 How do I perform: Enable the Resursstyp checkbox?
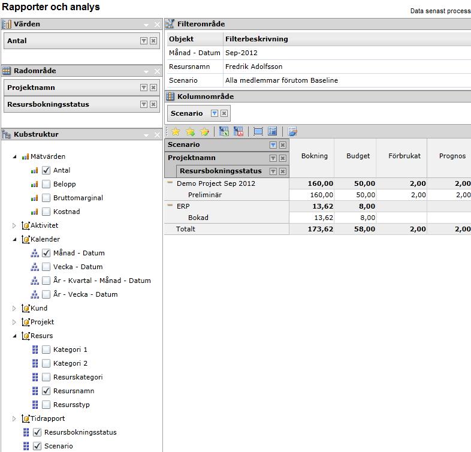[46, 405]
